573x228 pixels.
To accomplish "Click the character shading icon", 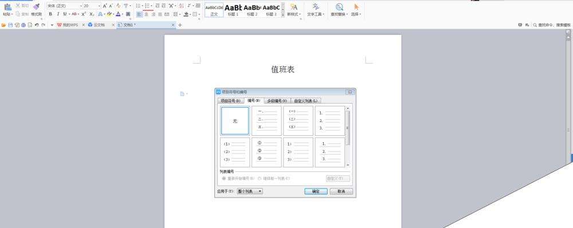I will click(x=128, y=14).
